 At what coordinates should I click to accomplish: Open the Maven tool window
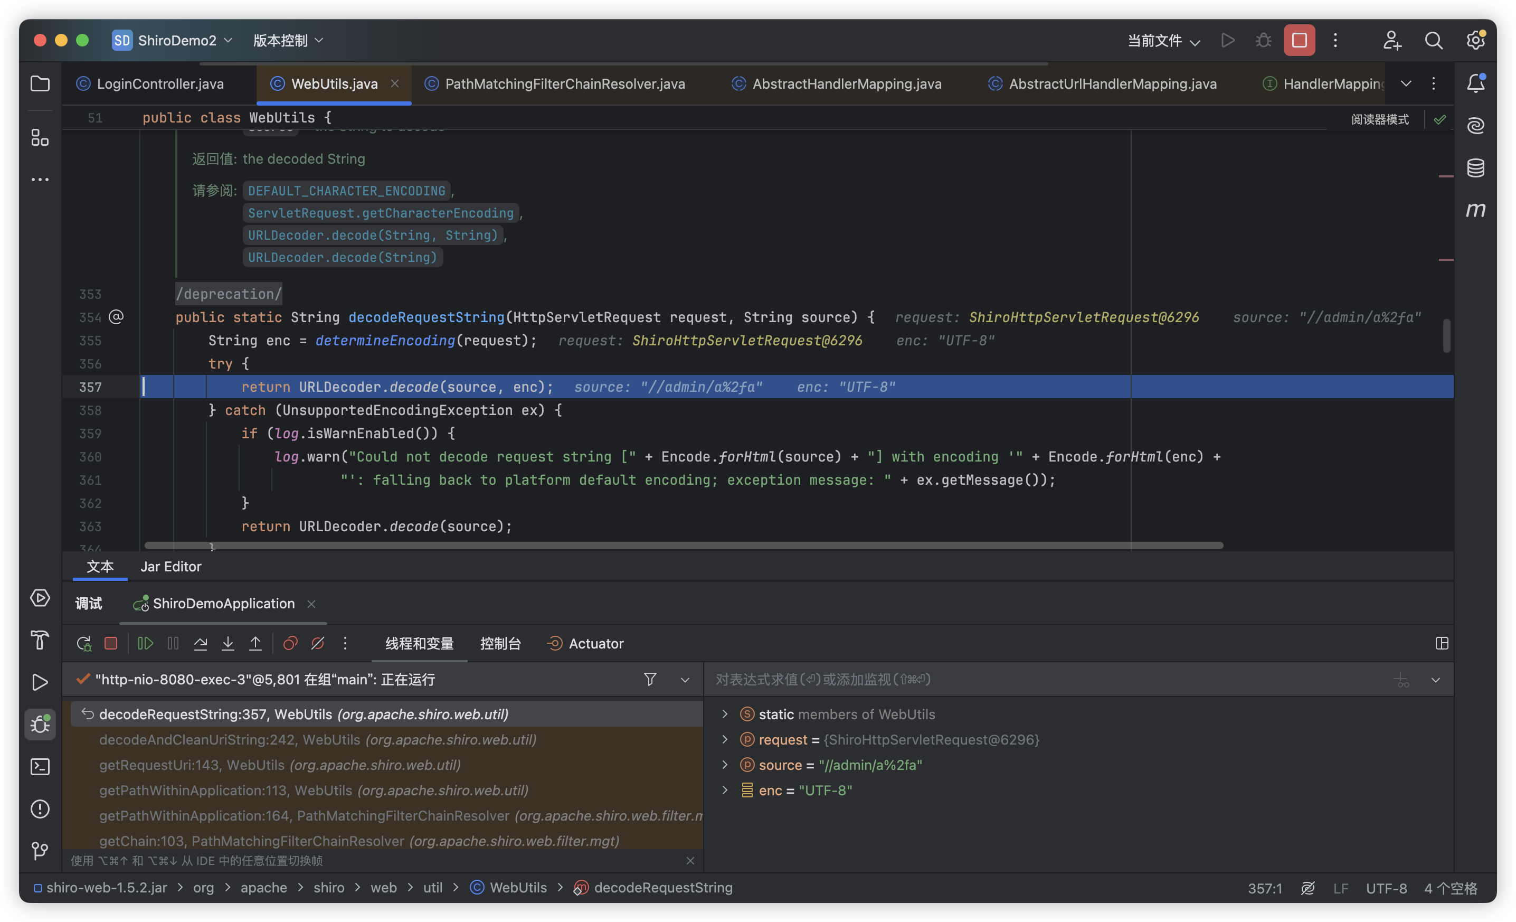1475,210
